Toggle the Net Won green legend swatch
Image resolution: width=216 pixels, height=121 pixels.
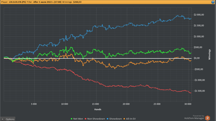point(72,119)
